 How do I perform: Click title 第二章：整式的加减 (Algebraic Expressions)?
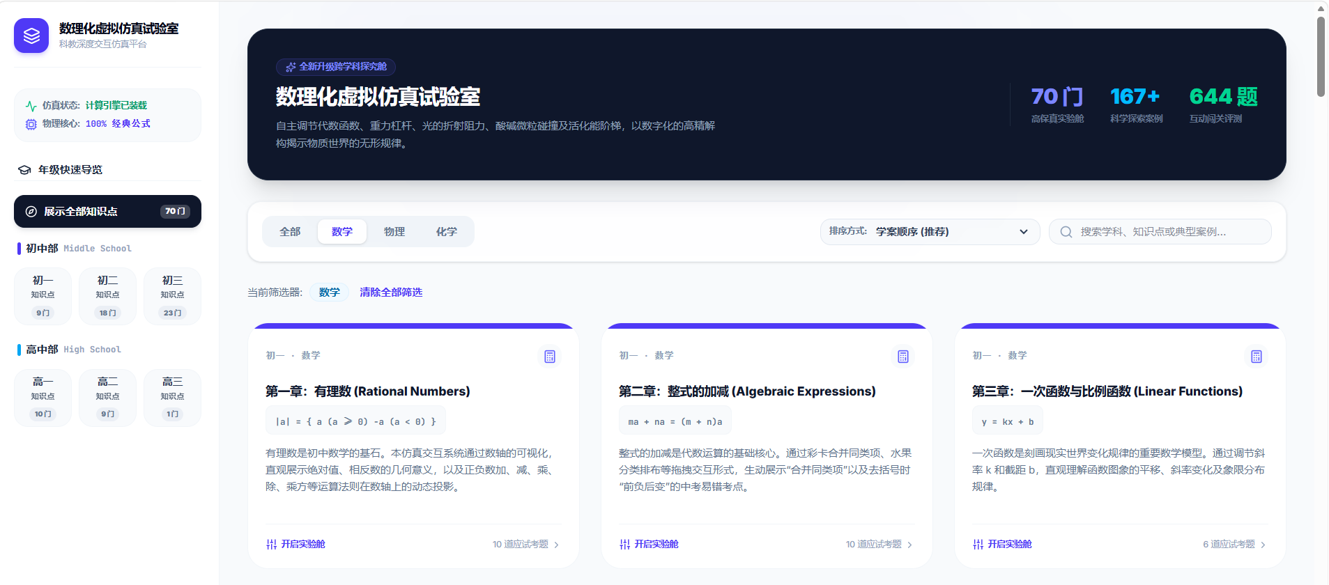click(747, 391)
